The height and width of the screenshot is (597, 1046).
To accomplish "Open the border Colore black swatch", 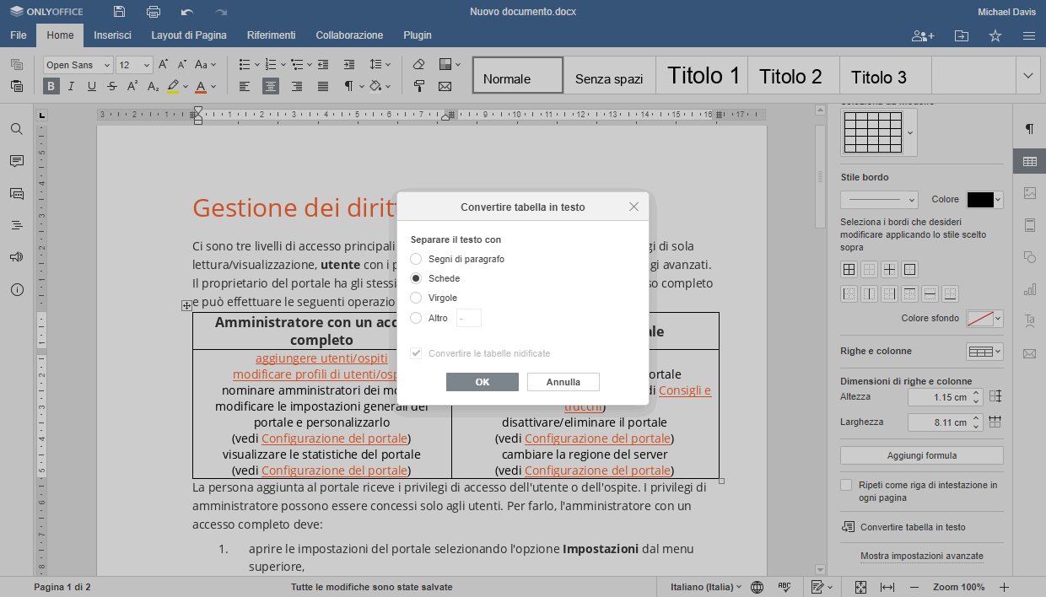I will [x=984, y=200].
